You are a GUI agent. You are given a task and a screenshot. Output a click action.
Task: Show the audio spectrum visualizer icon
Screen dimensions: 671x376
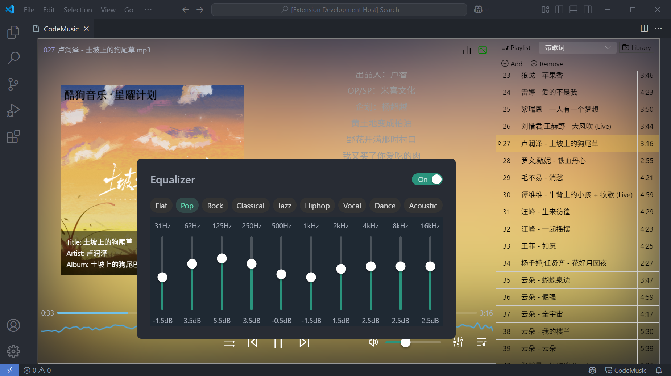pyautogui.click(x=467, y=50)
